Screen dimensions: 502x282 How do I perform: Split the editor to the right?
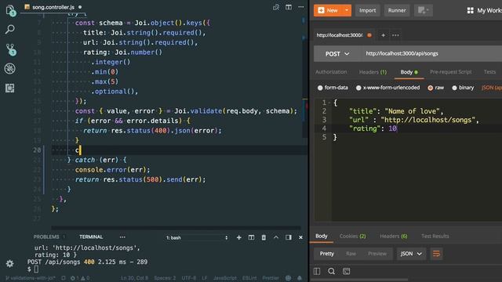[289, 7]
